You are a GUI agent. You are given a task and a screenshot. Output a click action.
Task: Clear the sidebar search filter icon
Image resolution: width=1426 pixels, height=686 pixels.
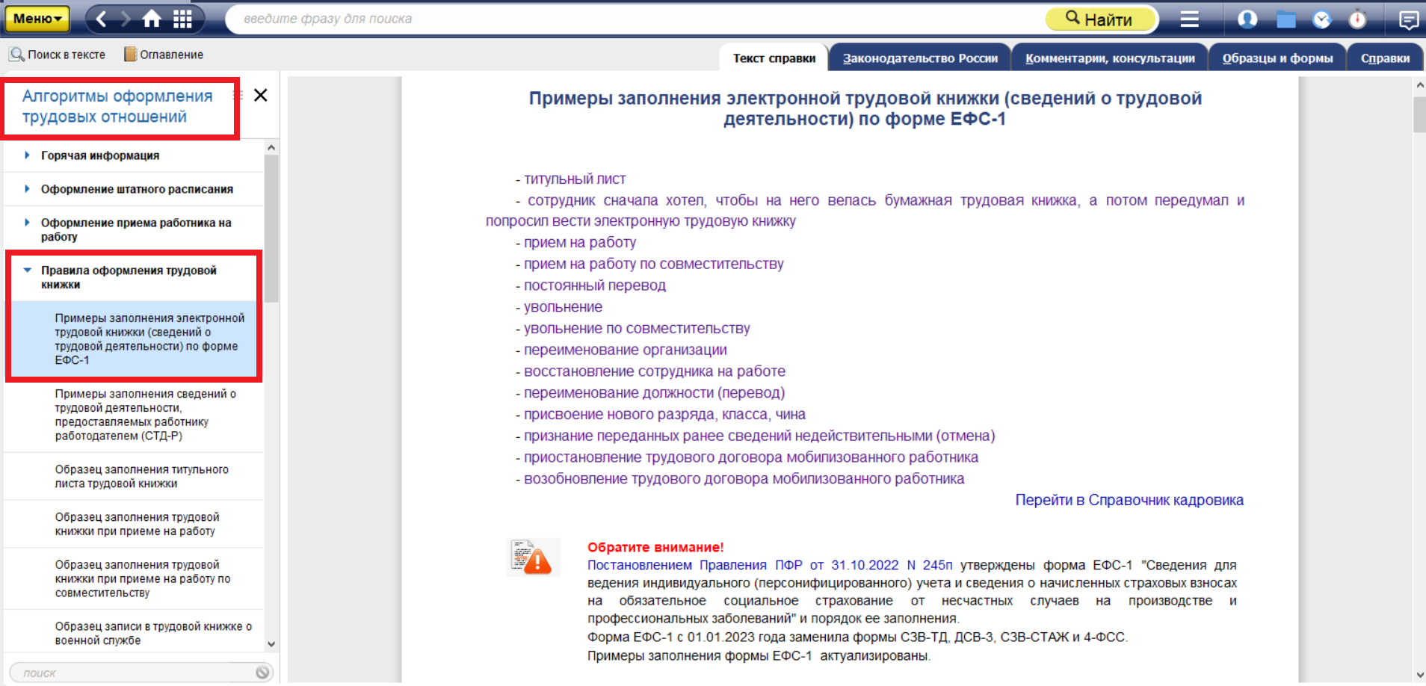tap(262, 673)
